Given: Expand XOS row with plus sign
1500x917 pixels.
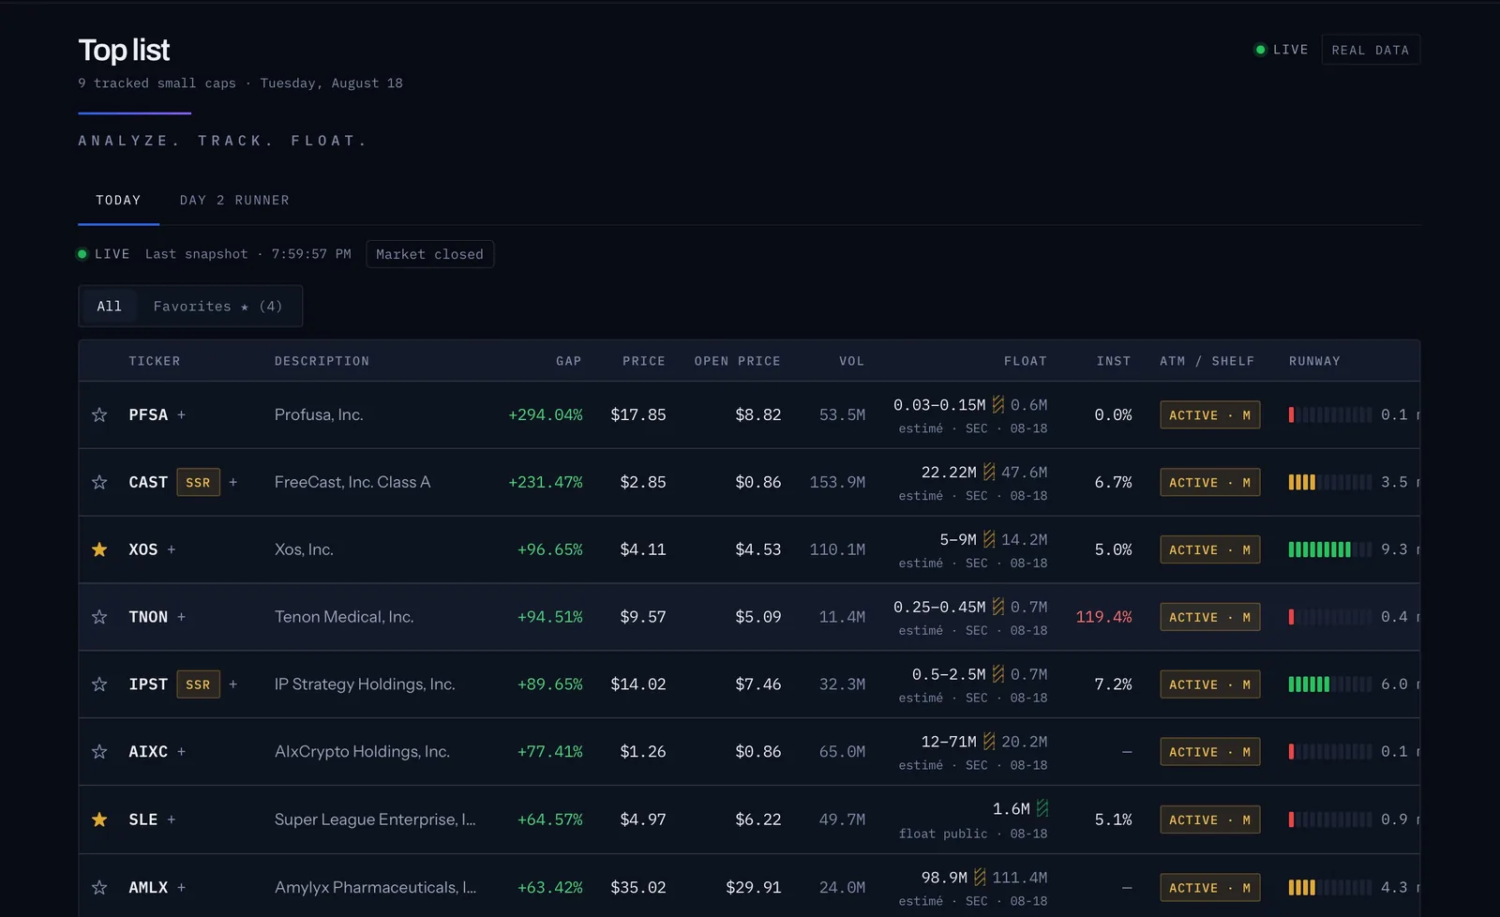Looking at the screenshot, I should pyautogui.click(x=172, y=549).
